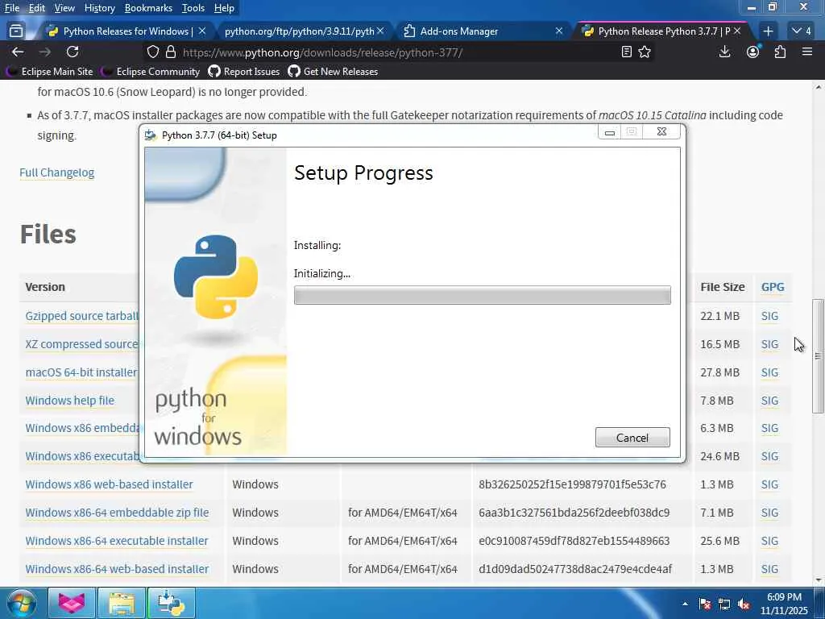This screenshot has height=619, width=825.
Task: Download macOS 64-bit installer
Action: 81,372
